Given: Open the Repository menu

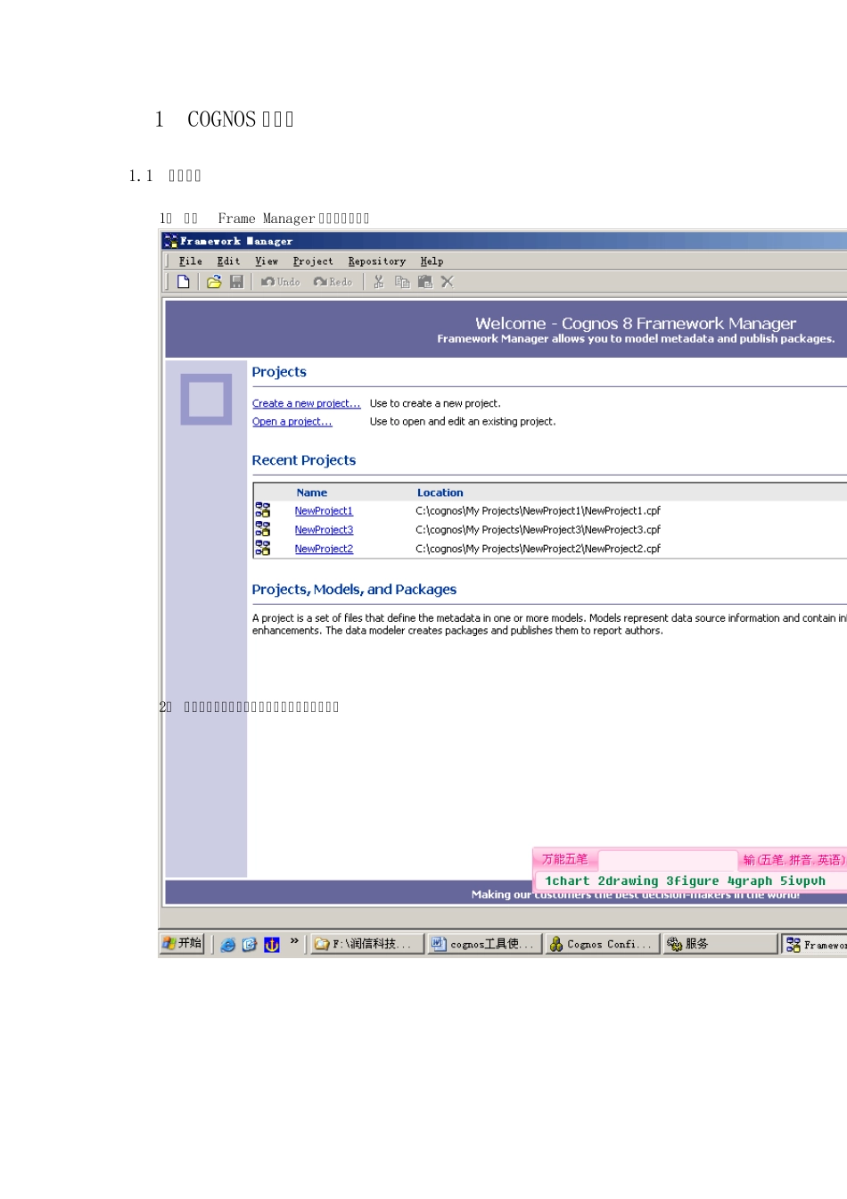Looking at the screenshot, I should click(x=376, y=261).
